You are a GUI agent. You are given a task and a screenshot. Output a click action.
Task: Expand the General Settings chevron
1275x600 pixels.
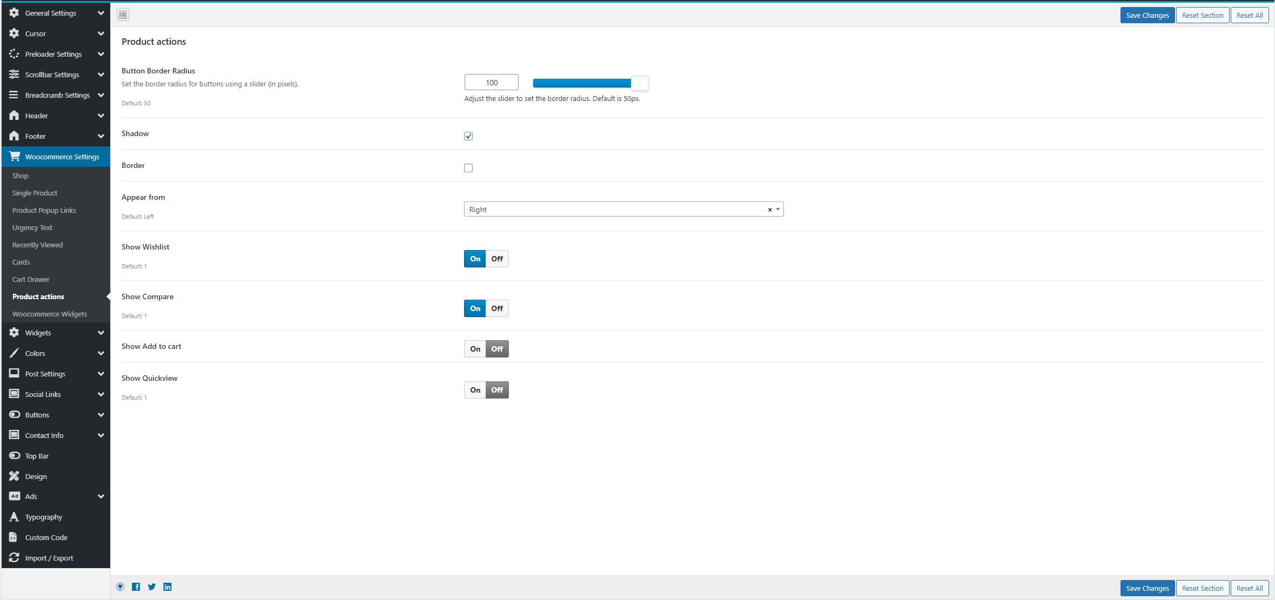point(101,13)
